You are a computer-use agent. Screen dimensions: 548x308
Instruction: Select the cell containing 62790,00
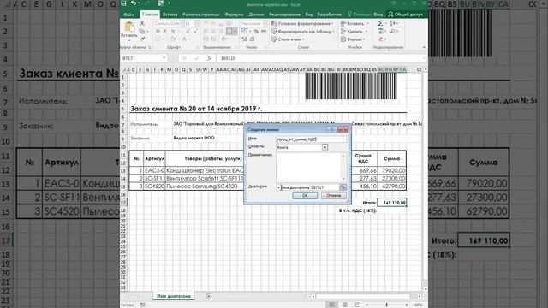392,187
